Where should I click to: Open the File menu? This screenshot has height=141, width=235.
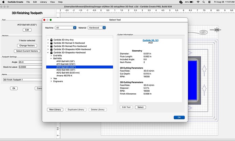coord(28,2)
